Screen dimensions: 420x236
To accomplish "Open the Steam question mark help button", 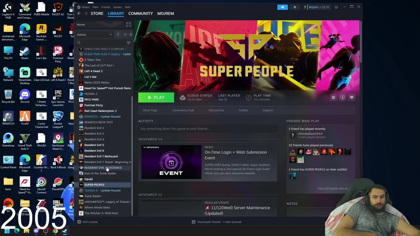I will point(305,7).
